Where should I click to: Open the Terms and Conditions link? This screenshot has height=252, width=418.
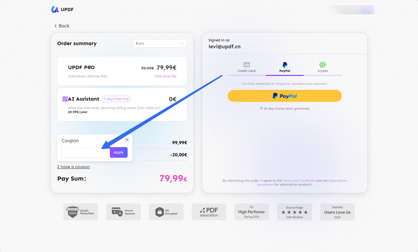pyautogui.click(x=299, y=181)
